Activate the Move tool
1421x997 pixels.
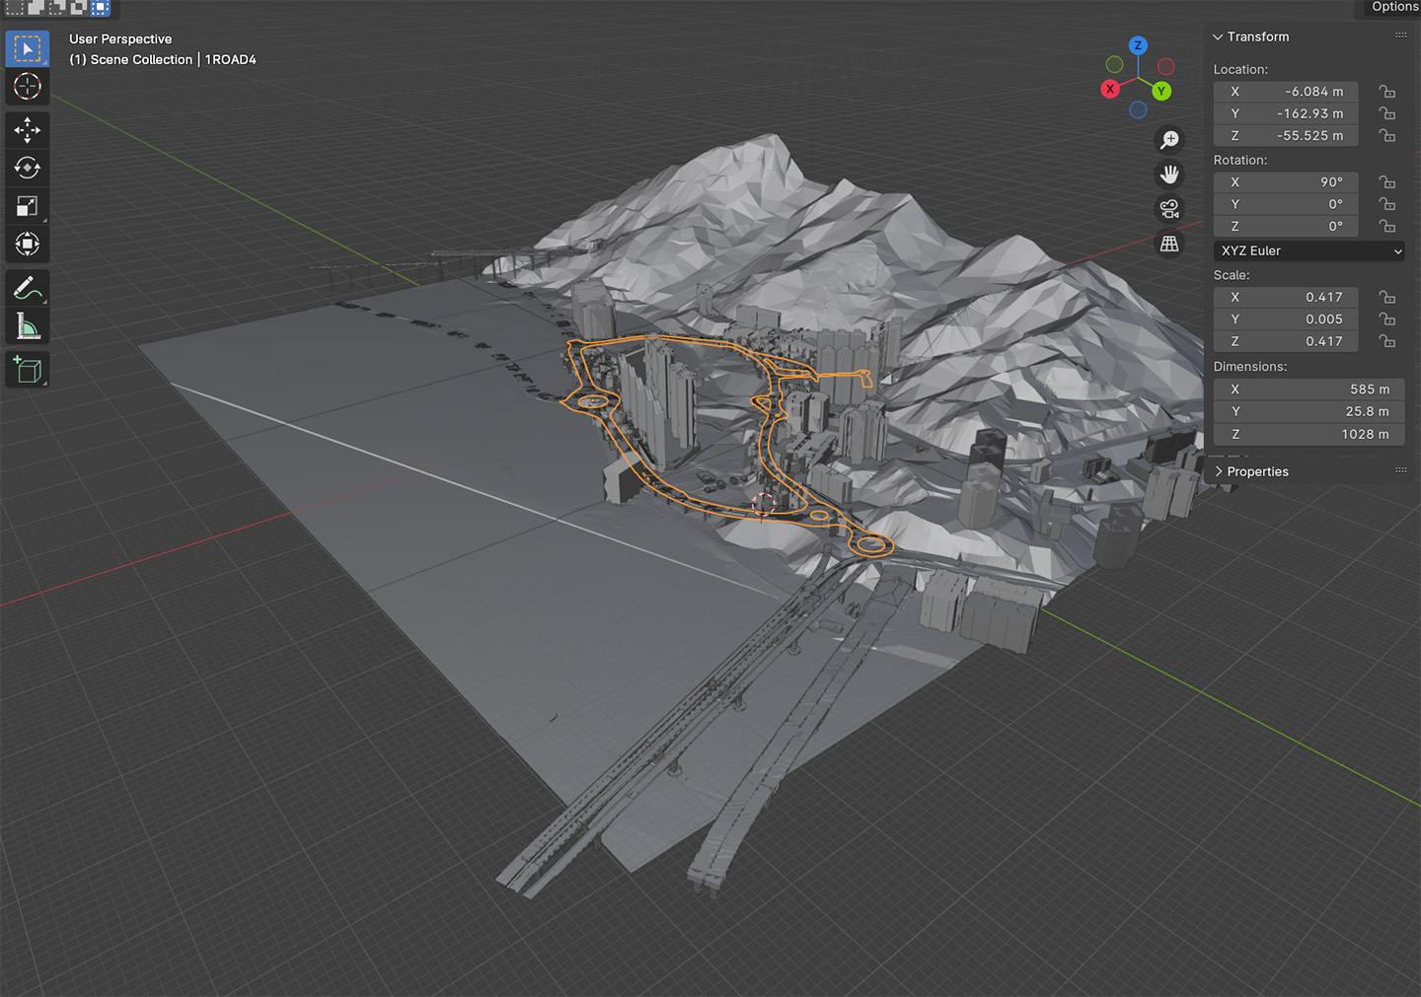(x=27, y=129)
